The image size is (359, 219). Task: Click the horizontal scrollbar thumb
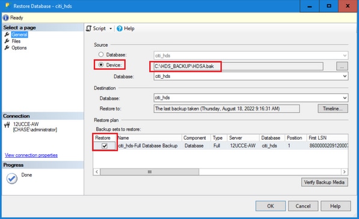(150, 172)
